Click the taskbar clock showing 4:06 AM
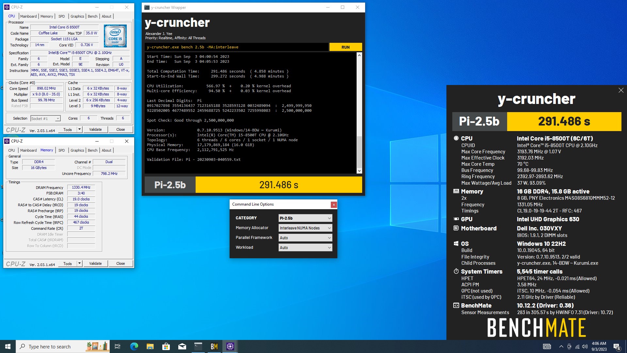This screenshot has width=627, height=353. (x=599, y=346)
